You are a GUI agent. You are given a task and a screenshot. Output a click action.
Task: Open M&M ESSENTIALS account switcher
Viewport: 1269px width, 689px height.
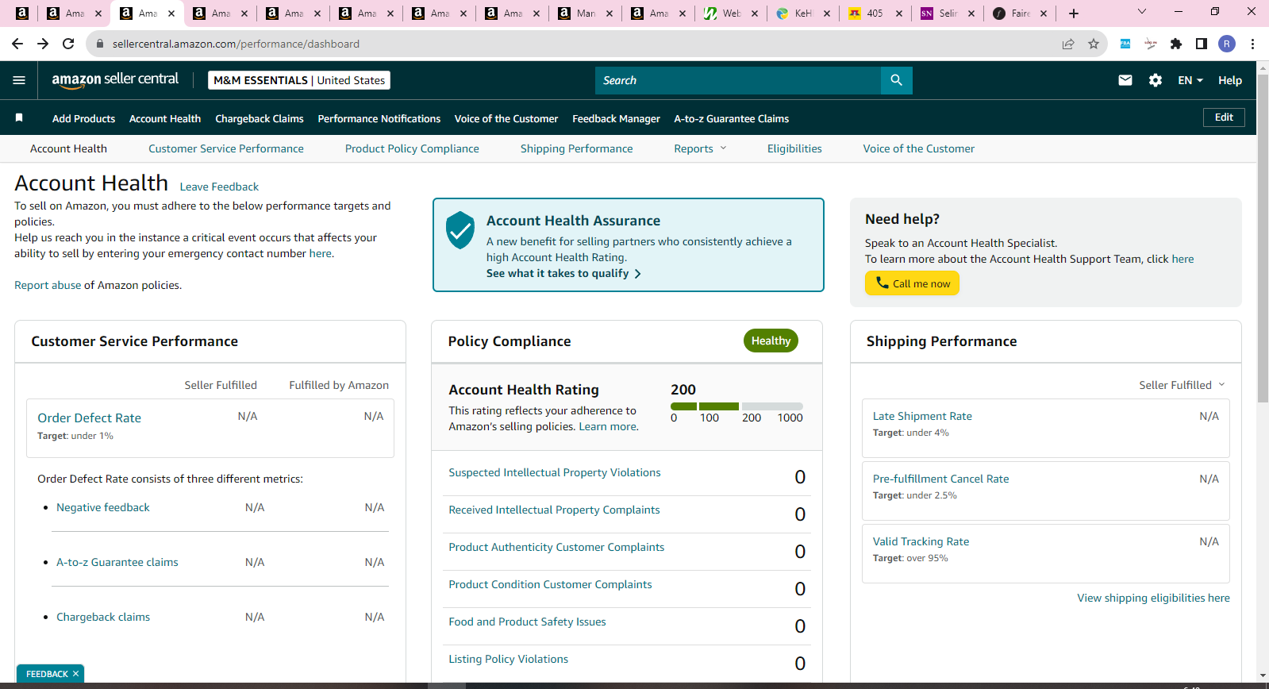click(299, 80)
